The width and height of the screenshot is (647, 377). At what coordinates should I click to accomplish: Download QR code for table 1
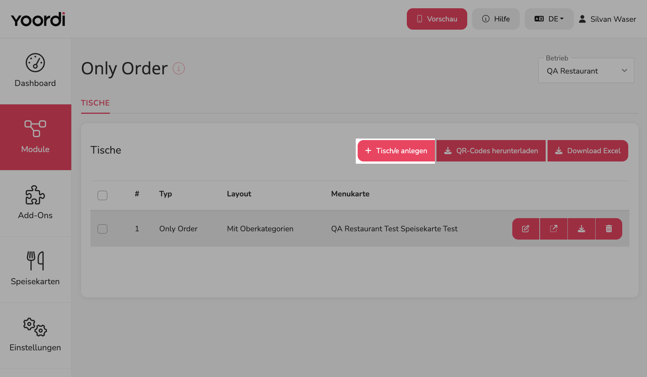pyautogui.click(x=581, y=229)
